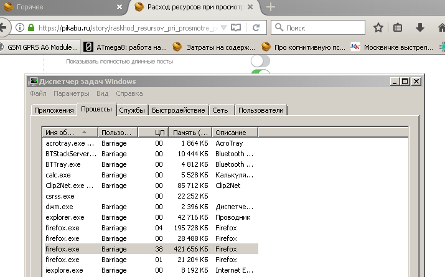
Task: Switch to the Быстродействие tab
Action: pos(179,110)
